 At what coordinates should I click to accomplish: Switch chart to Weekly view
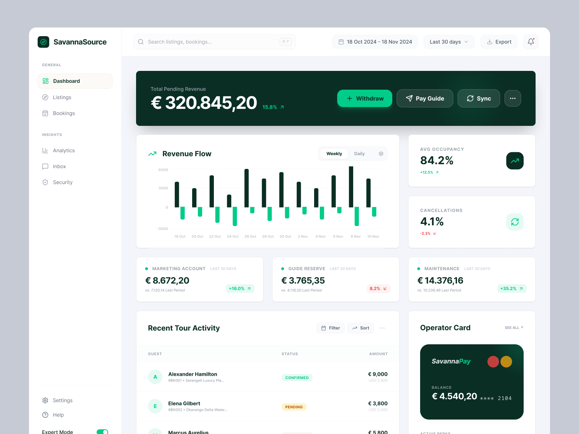pyautogui.click(x=334, y=154)
